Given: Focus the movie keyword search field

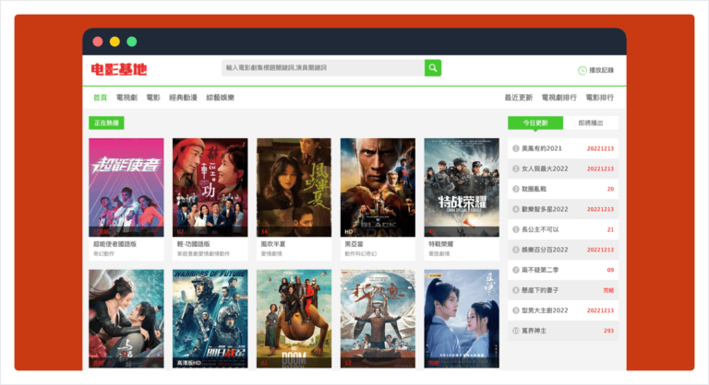Looking at the screenshot, I should click(x=323, y=68).
